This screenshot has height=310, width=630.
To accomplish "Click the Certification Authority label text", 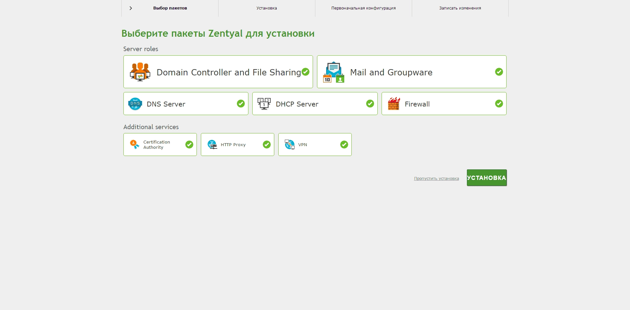I will point(157,145).
